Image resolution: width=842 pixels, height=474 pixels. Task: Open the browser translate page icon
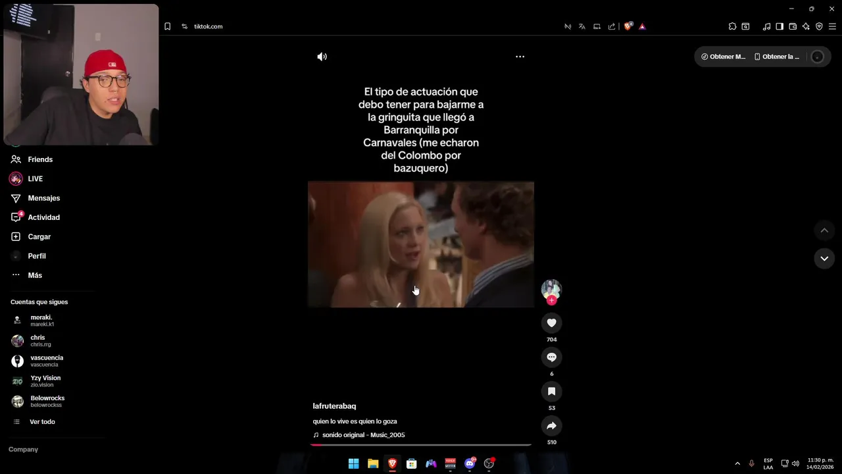pyautogui.click(x=582, y=26)
